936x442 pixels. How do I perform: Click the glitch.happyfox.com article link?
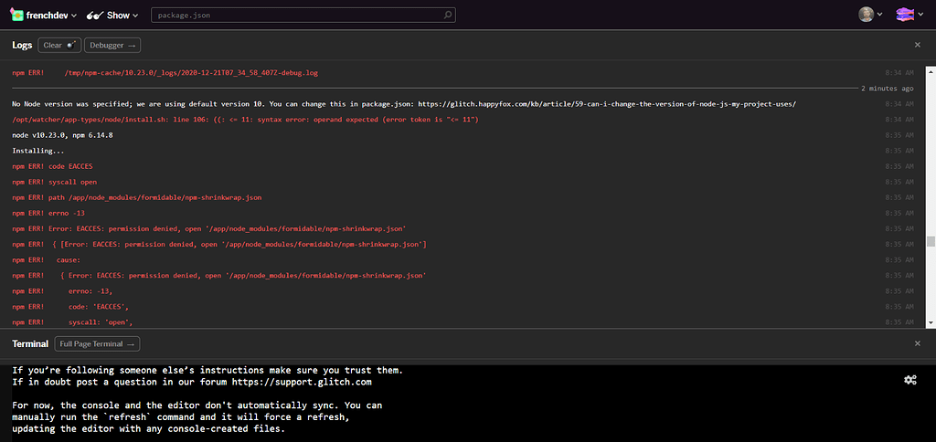(x=607, y=104)
